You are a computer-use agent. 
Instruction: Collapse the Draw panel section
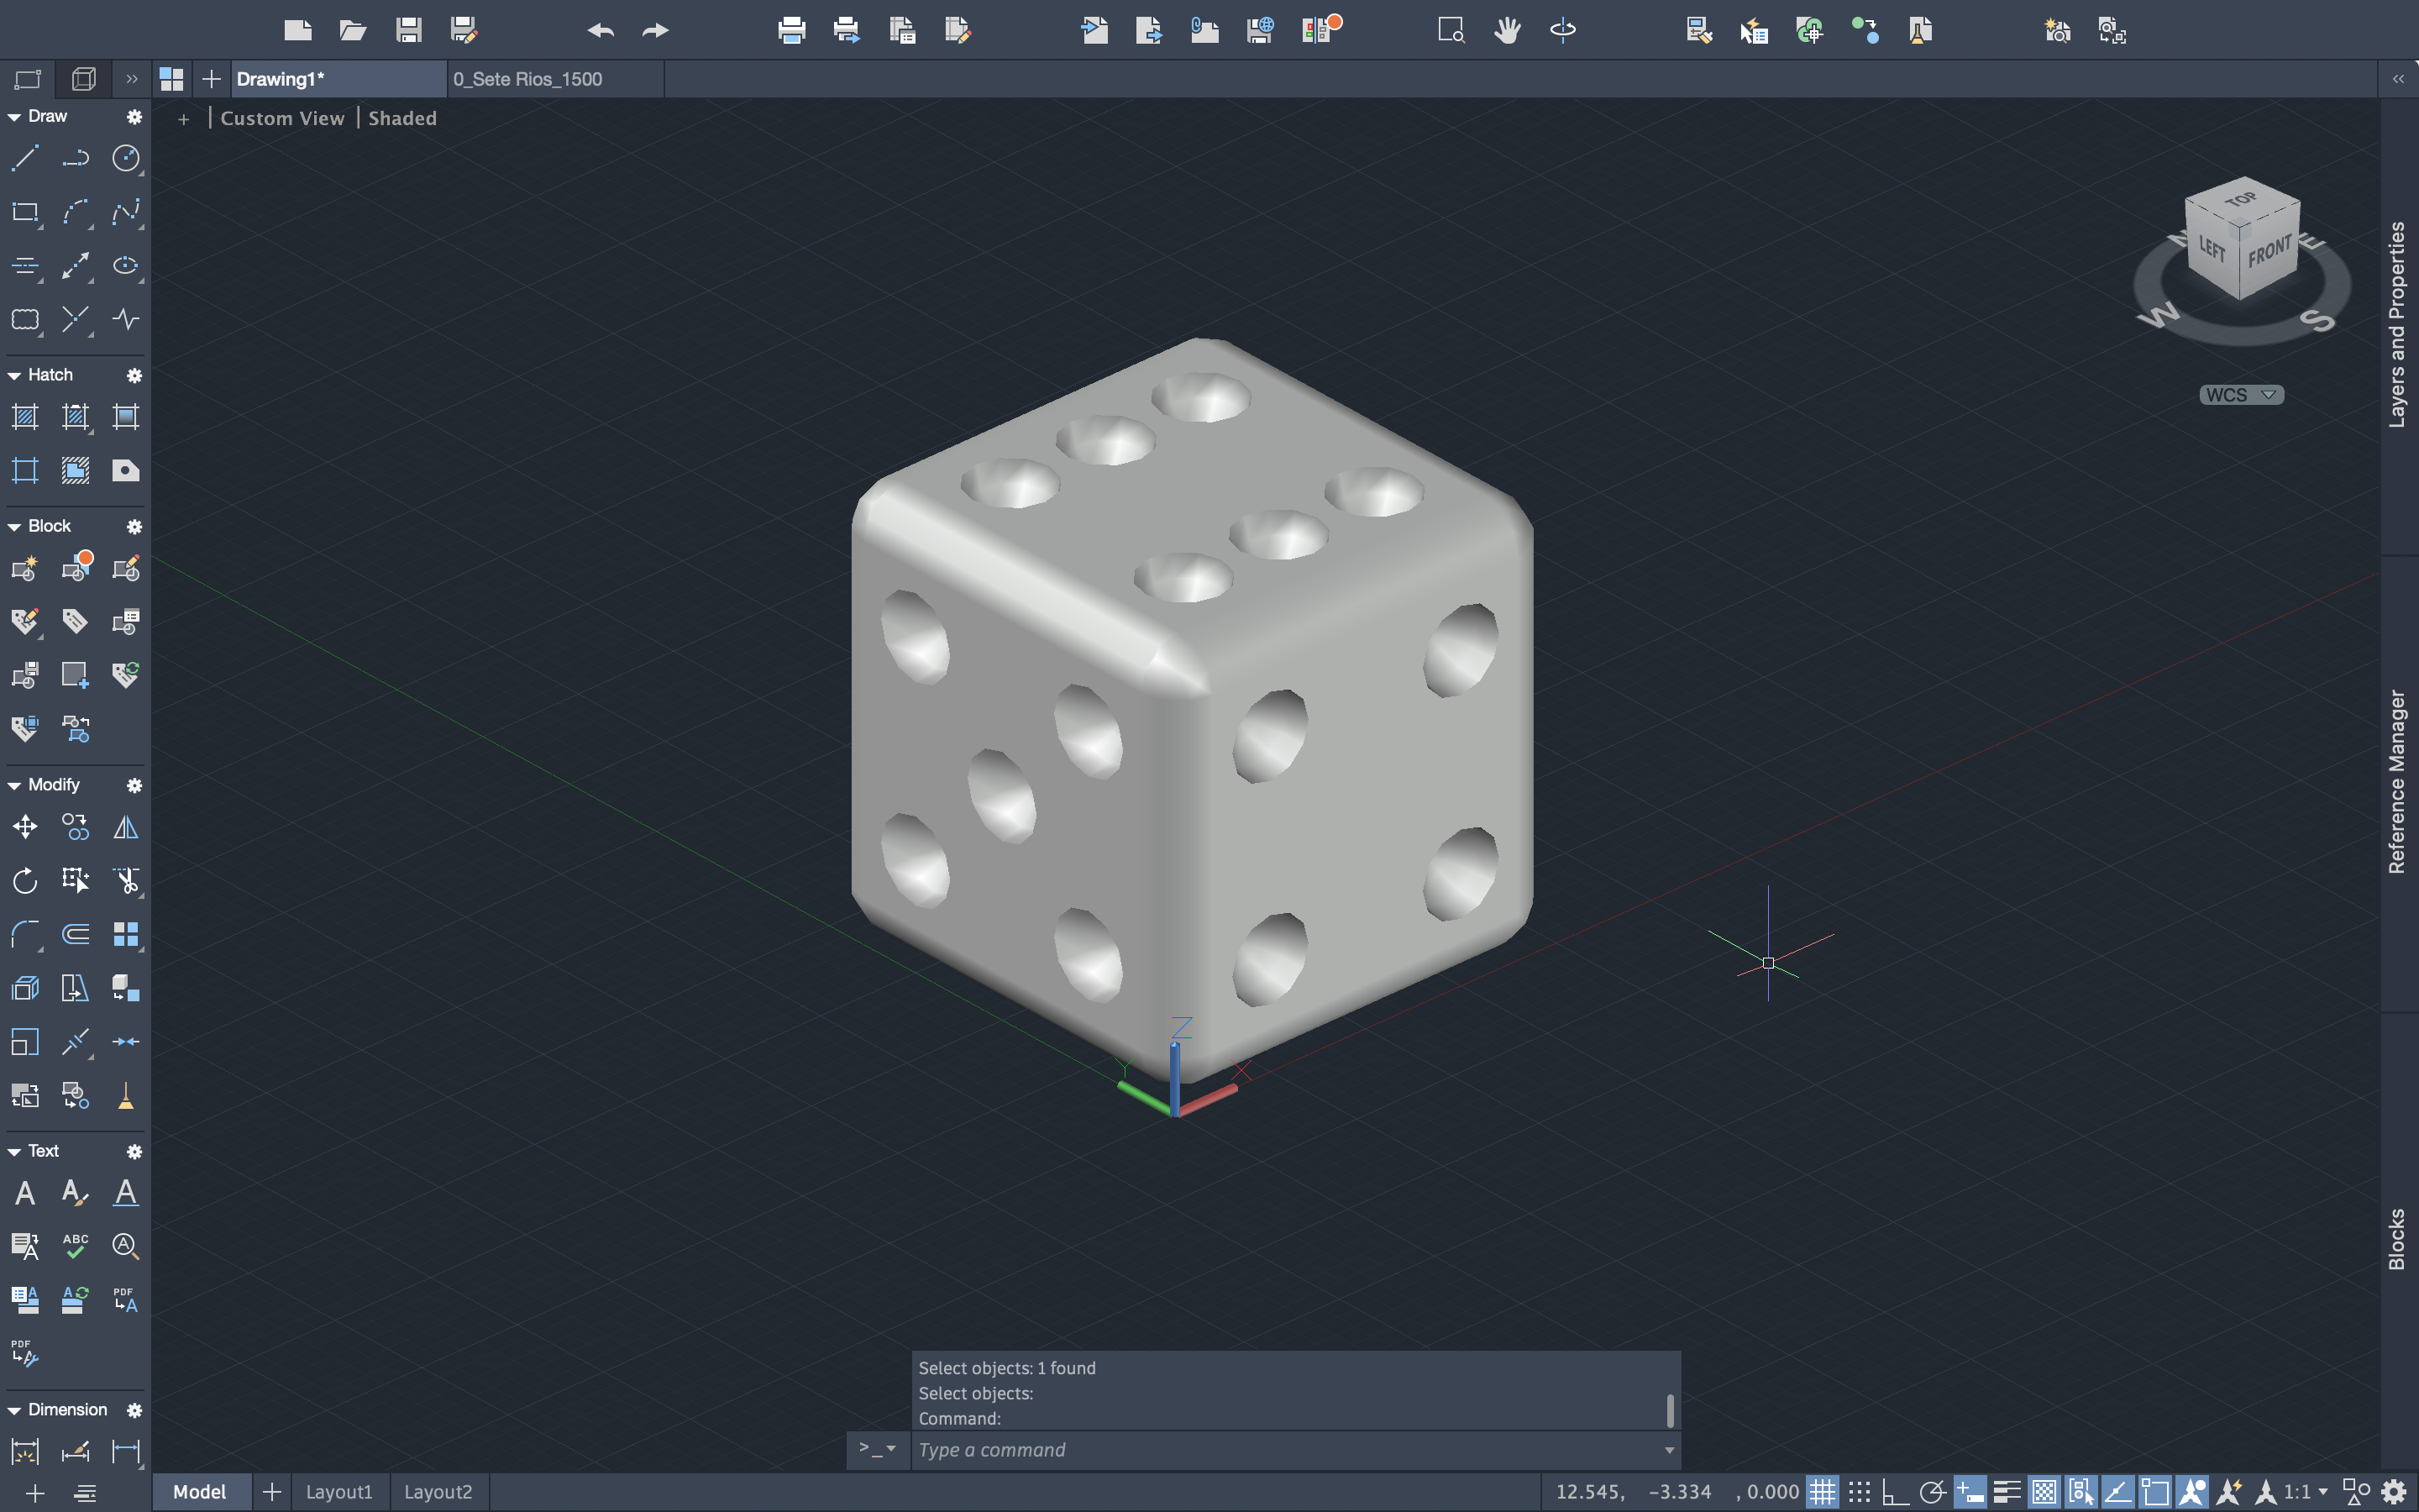point(14,117)
